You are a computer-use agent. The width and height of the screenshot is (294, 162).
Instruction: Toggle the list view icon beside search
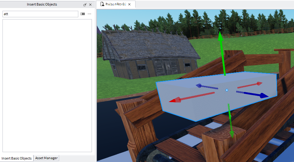click(83, 14)
